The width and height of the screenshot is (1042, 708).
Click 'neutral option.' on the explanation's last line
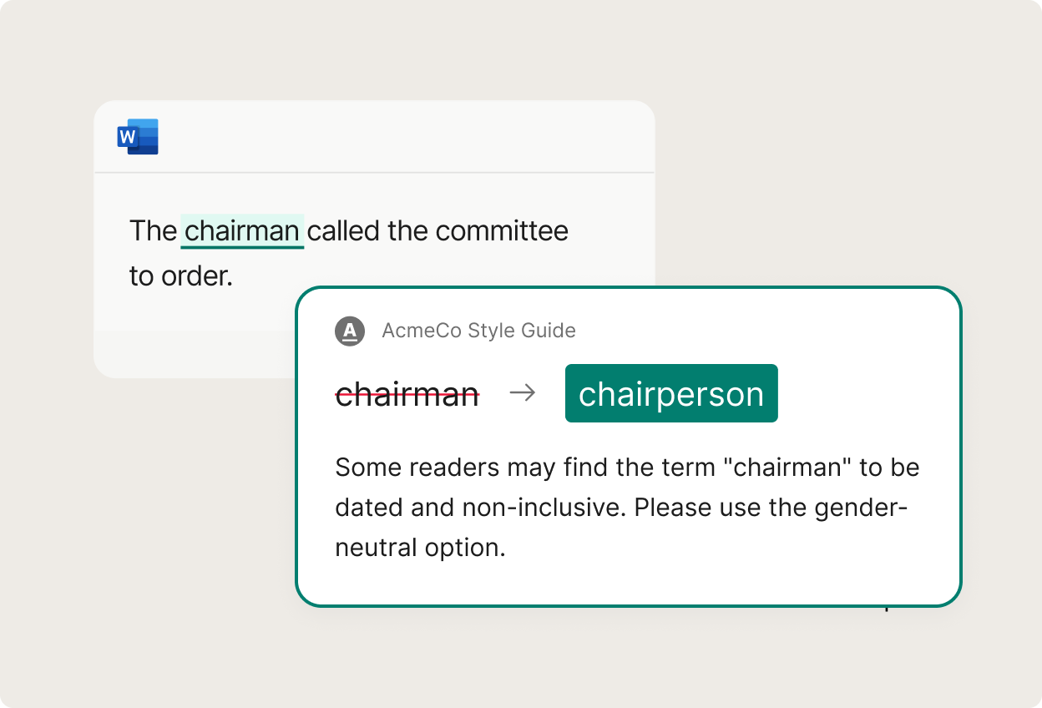point(421,548)
